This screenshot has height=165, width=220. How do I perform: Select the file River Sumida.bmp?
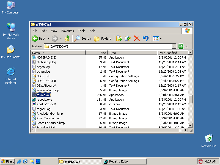[48, 118]
